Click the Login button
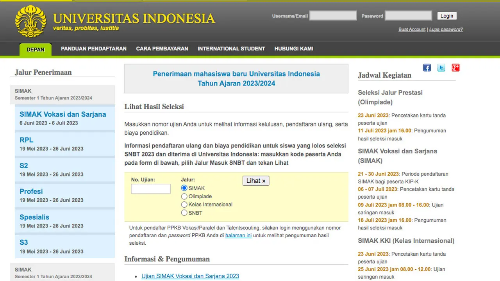 (x=446, y=16)
